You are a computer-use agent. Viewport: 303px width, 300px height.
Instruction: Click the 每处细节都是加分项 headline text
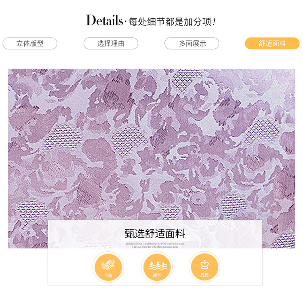tap(170, 22)
